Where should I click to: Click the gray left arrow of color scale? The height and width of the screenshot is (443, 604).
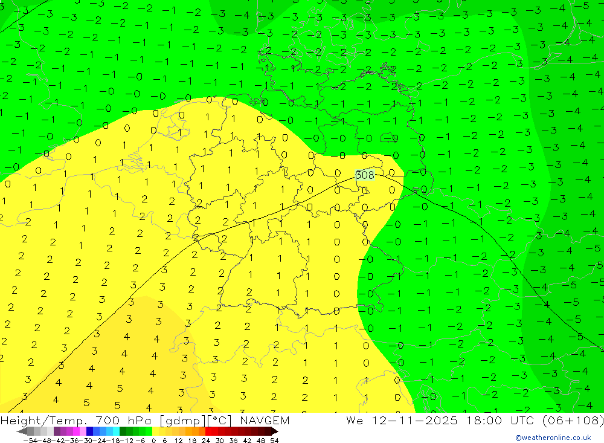point(22,431)
